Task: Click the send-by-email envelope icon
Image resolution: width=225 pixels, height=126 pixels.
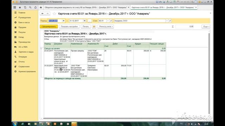Action: 94,27
